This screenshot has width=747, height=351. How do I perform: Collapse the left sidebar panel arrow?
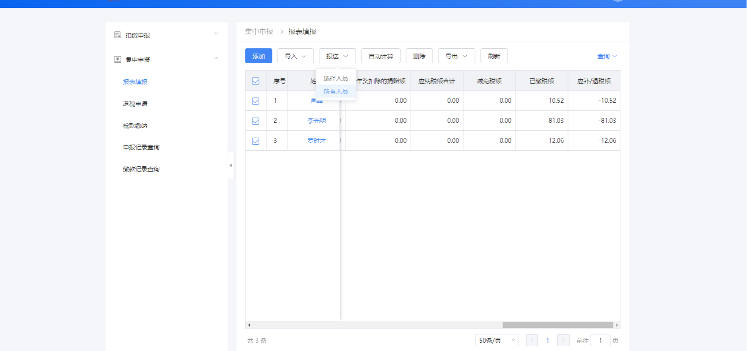pyautogui.click(x=231, y=165)
